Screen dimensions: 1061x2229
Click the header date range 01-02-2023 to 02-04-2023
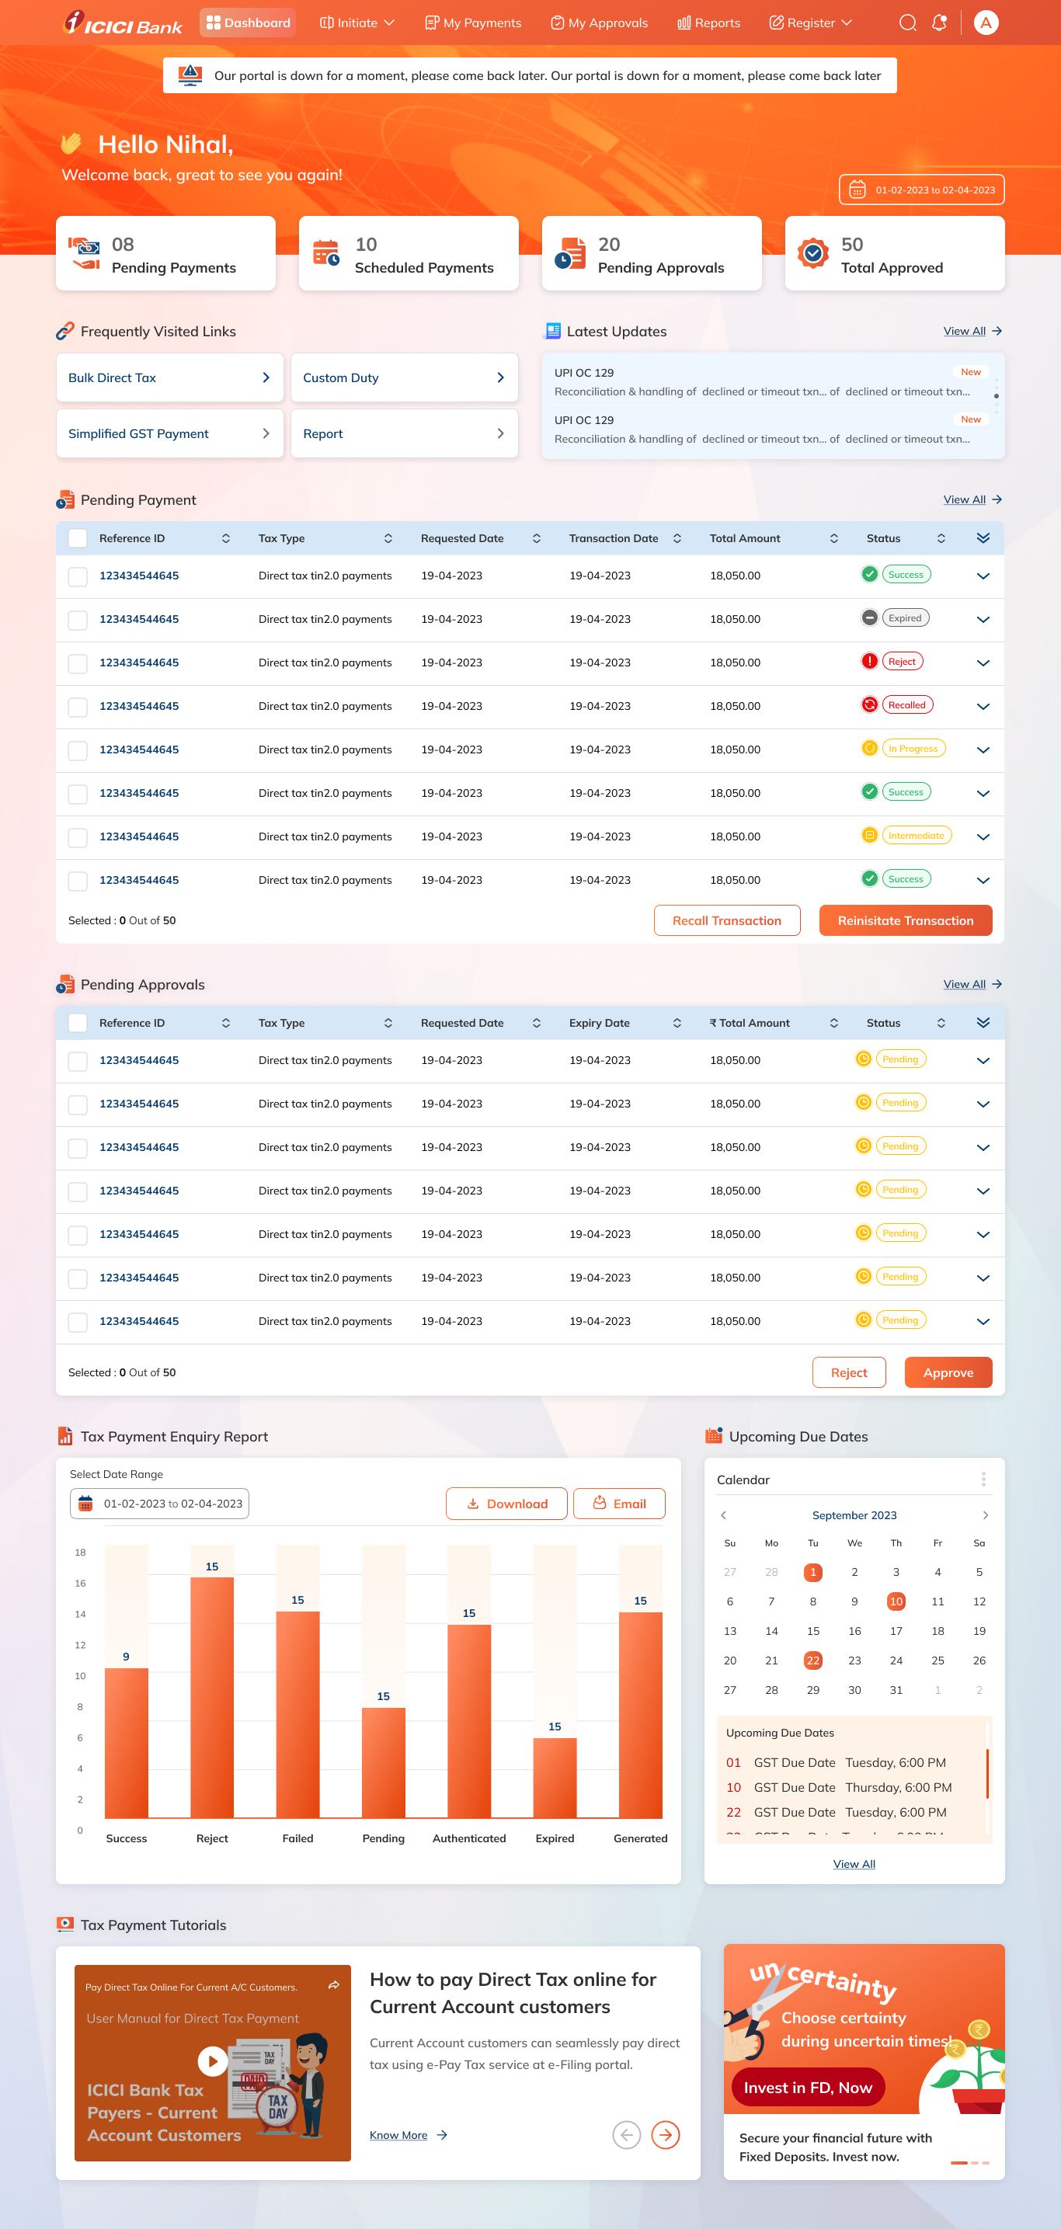pyautogui.click(x=922, y=190)
